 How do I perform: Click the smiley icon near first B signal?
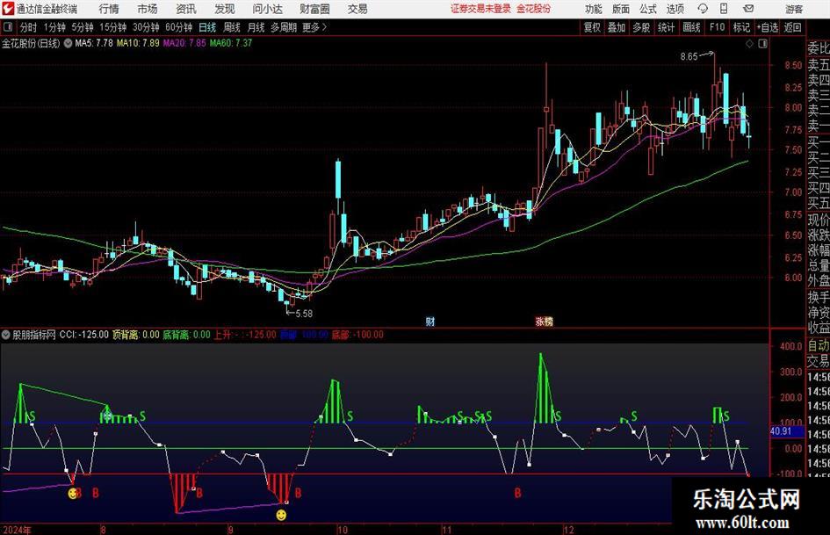73,494
